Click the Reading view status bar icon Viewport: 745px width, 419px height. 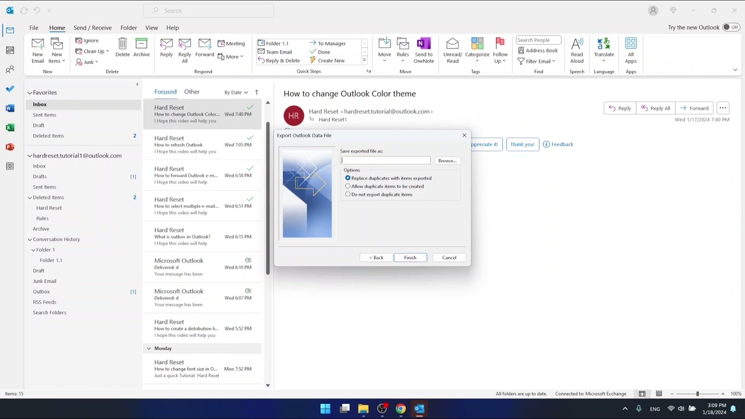[659, 394]
